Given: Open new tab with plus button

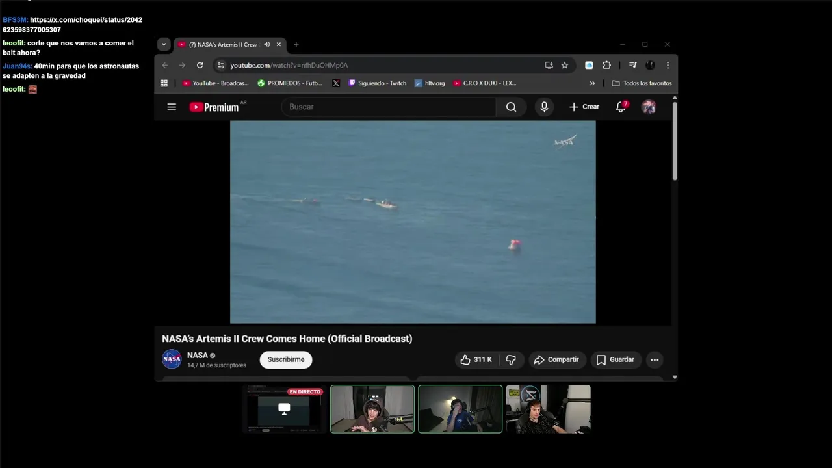Looking at the screenshot, I should 296,44.
